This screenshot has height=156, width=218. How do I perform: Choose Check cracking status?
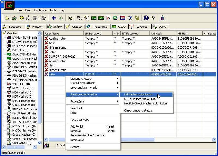pyautogui.click(x=146, y=110)
